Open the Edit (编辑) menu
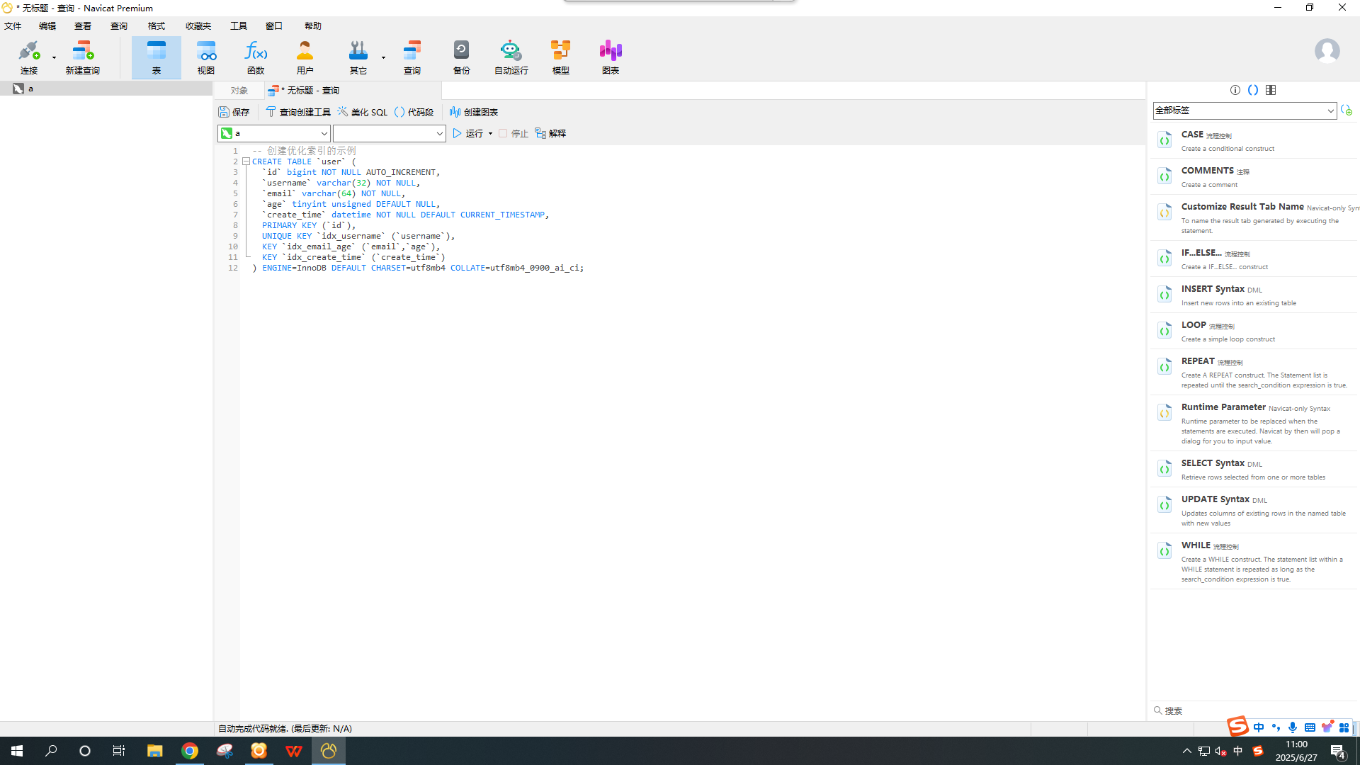The height and width of the screenshot is (765, 1360). (47, 25)
